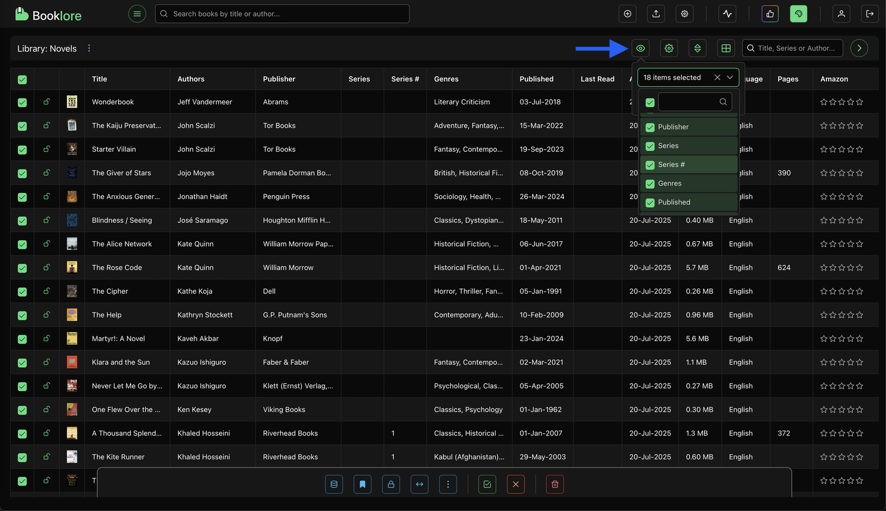
Task: Deselect the Wonderbook row checkbox
Action: [x=22, y=103]
